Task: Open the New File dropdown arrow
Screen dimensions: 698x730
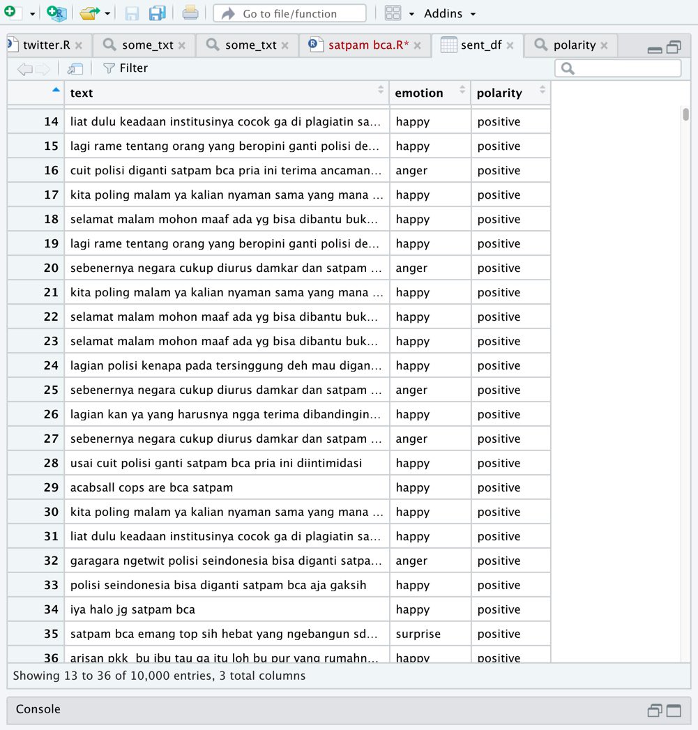Action: pos(32,14)
